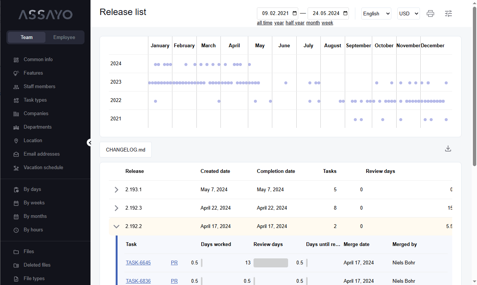Click the TASK-6645 link
The image size is (477, 285).
coord(138,263)
